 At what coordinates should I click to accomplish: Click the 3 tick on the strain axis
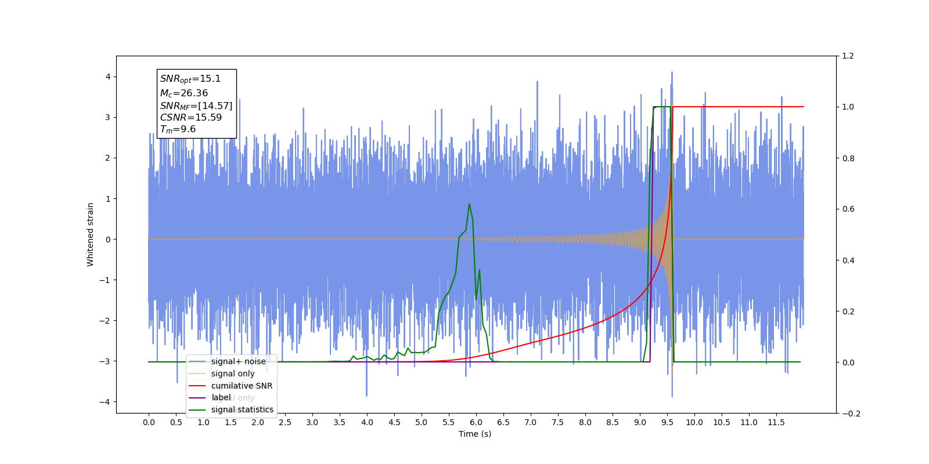(x=107, y=117)
